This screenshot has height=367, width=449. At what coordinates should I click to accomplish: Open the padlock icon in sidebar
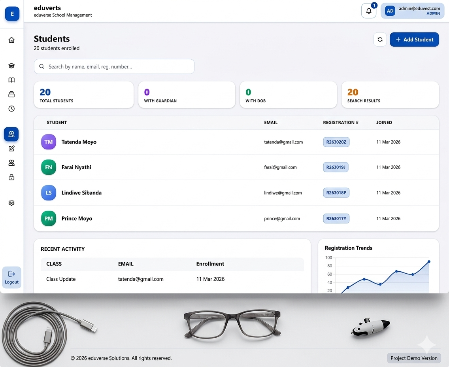pos(11,177)
